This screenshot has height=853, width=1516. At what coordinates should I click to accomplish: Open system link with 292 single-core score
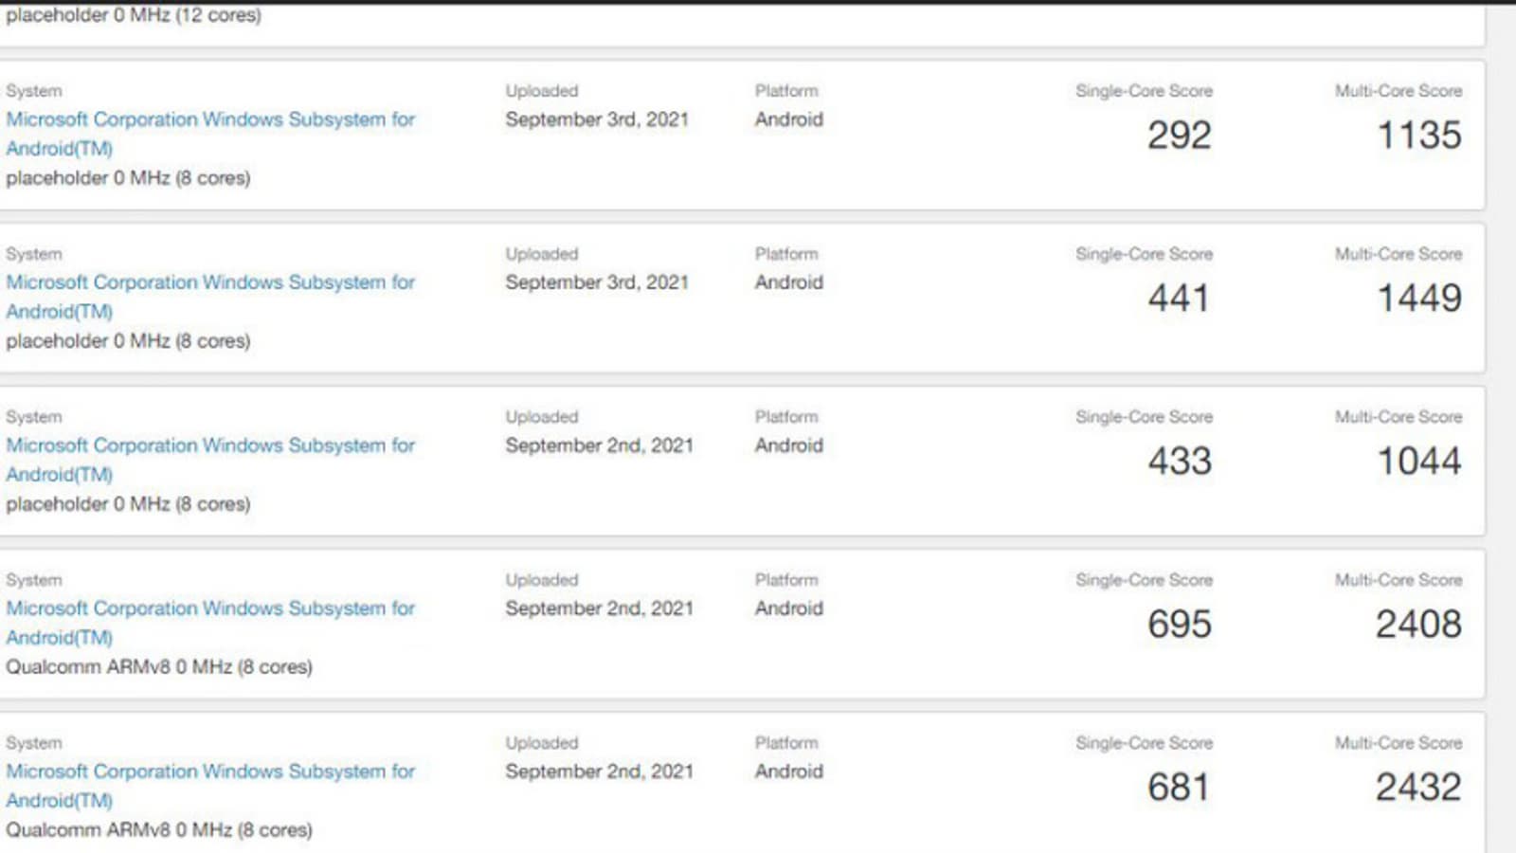pyautogui.click(x=210, y=120)
